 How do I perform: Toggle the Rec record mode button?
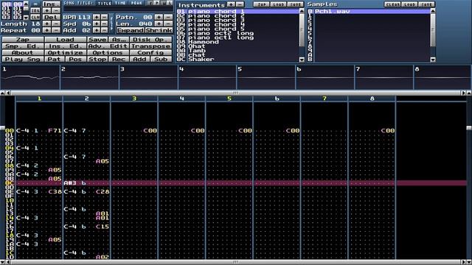119,59
